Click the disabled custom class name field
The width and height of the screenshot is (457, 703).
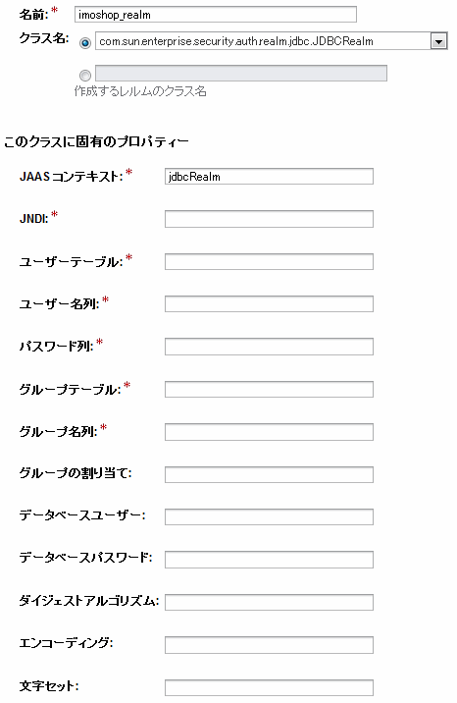pos(241,73)
